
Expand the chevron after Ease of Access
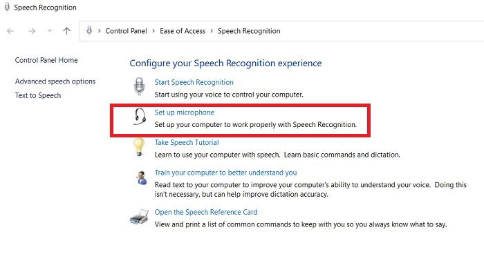pos(212,31)
